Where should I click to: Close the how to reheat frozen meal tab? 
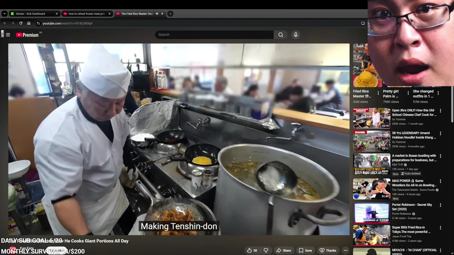(109, 14)
